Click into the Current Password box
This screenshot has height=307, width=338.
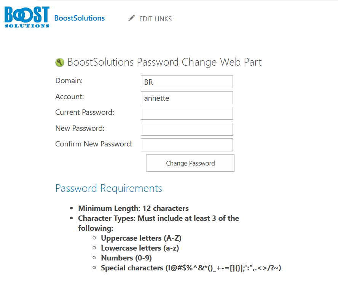click(187, 113)
